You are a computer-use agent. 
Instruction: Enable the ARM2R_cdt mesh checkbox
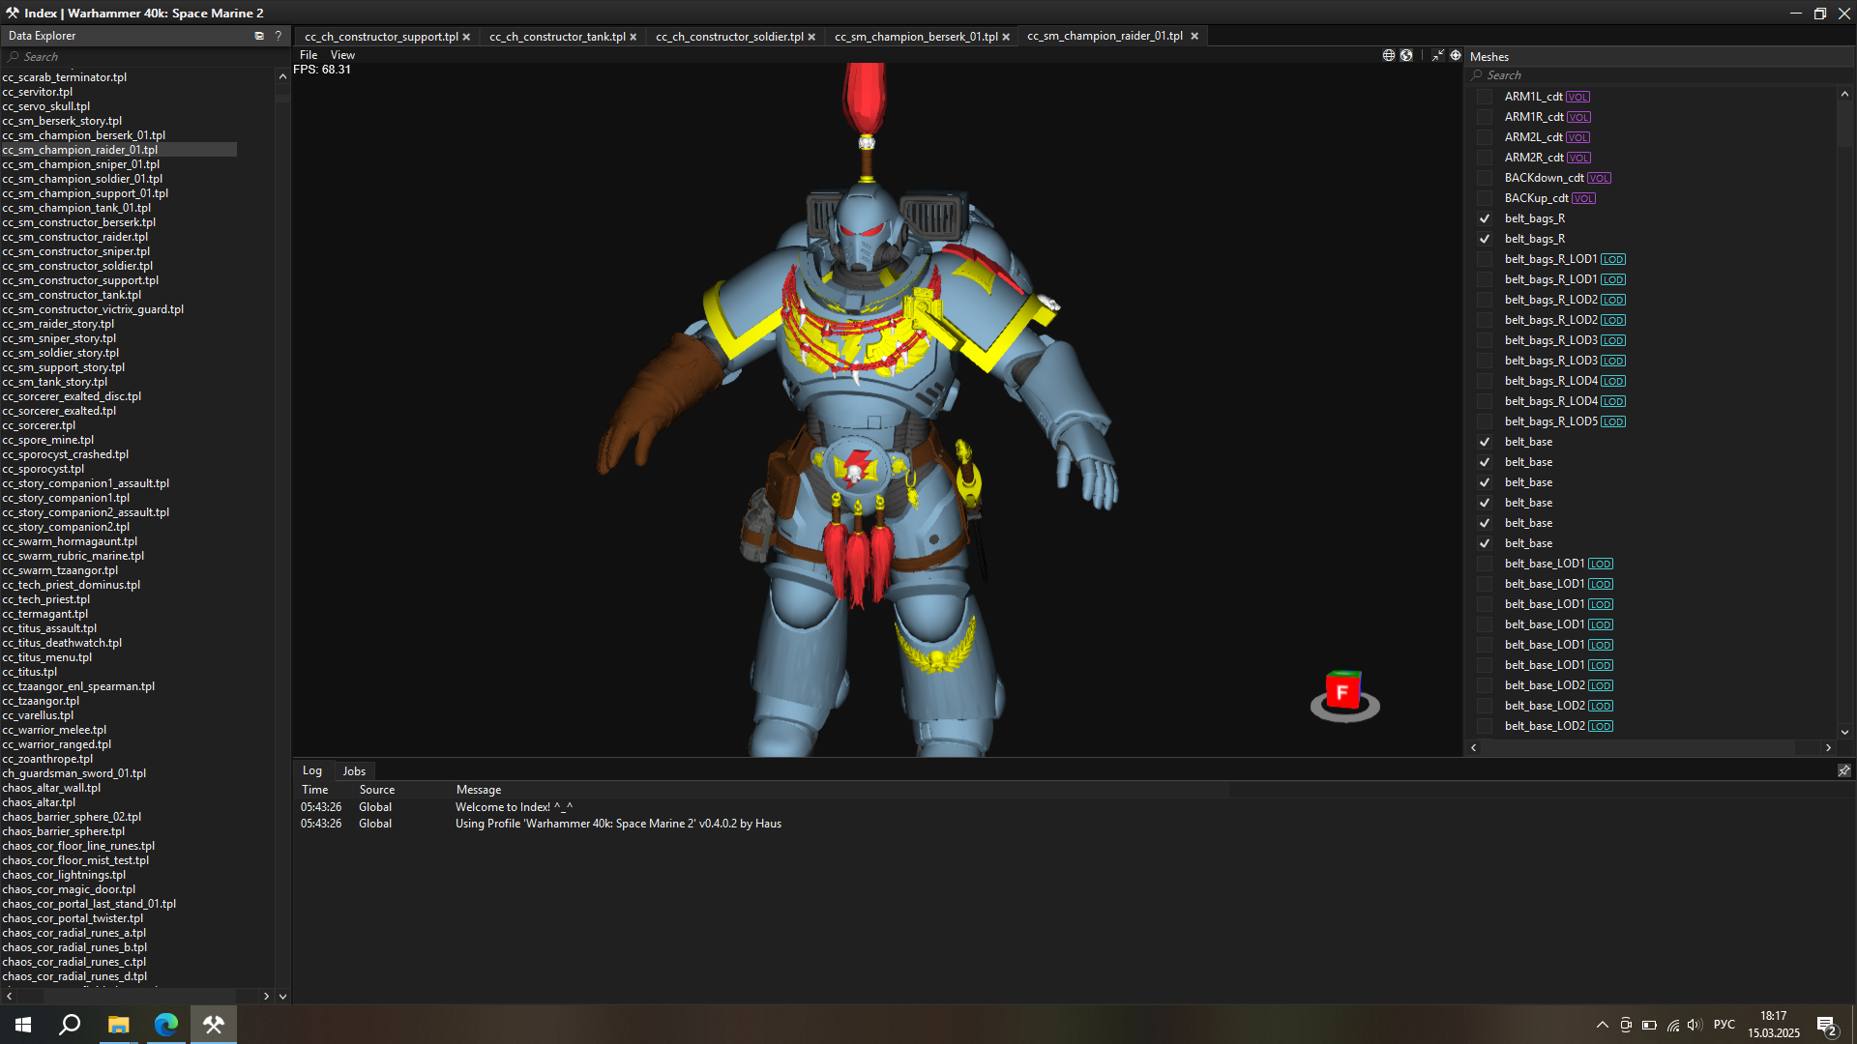pyautogui.click(x=1485, y=158)
